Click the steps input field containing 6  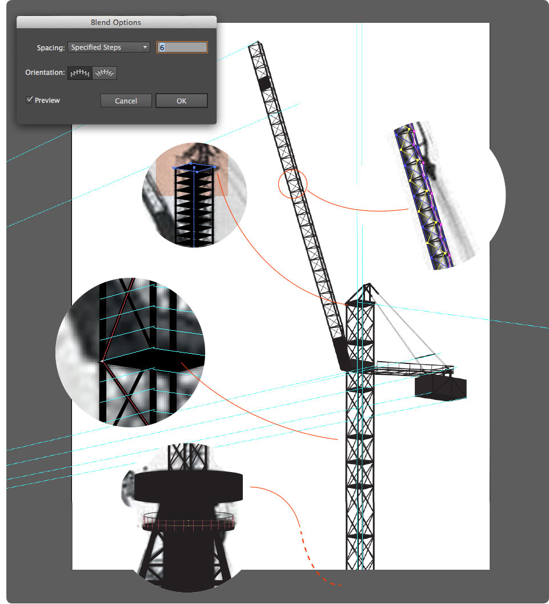(x=182, y=47)
